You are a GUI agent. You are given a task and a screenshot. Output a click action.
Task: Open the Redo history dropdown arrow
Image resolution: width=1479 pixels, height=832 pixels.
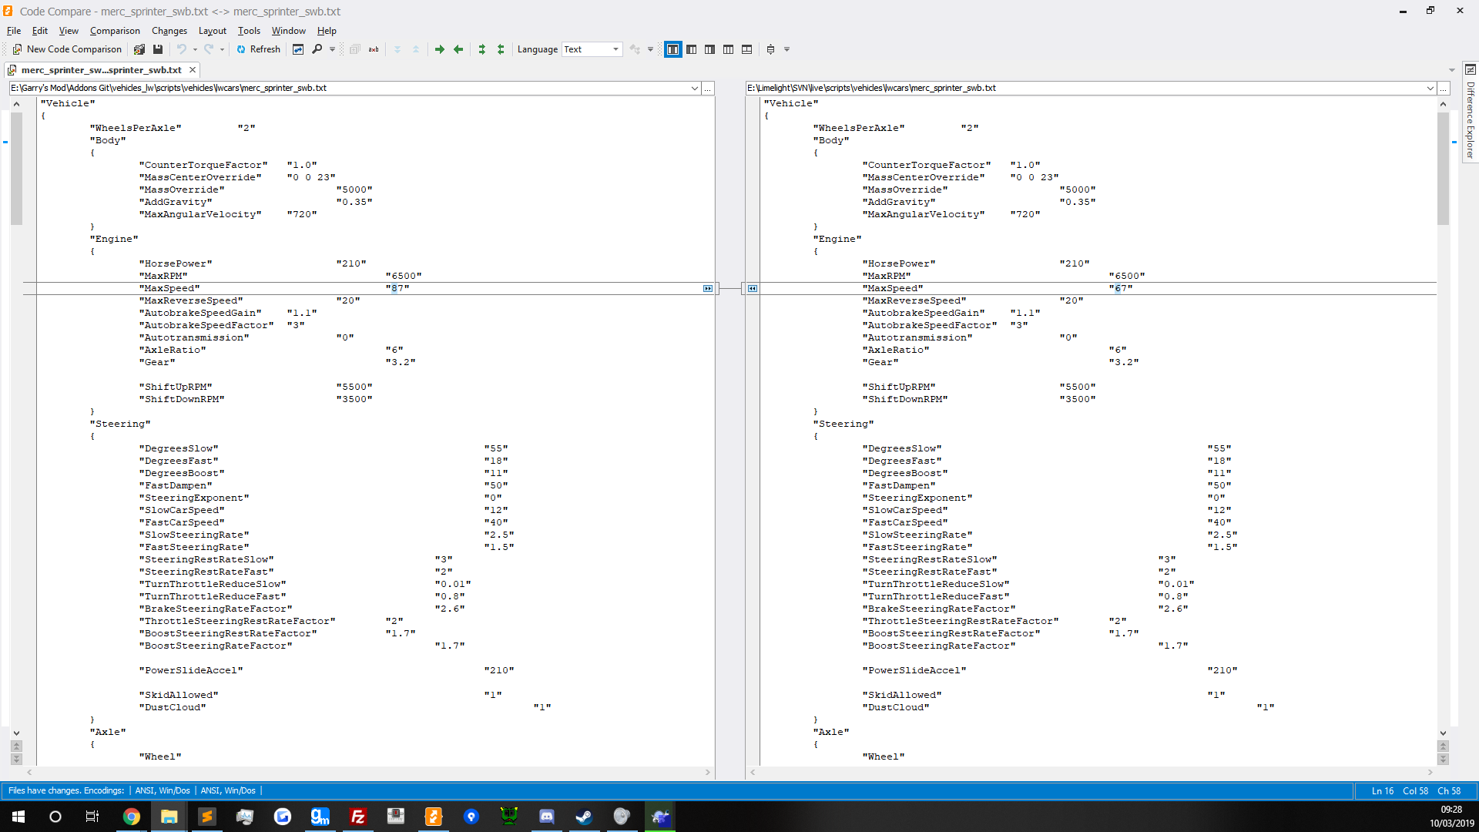tap(222, 49)
